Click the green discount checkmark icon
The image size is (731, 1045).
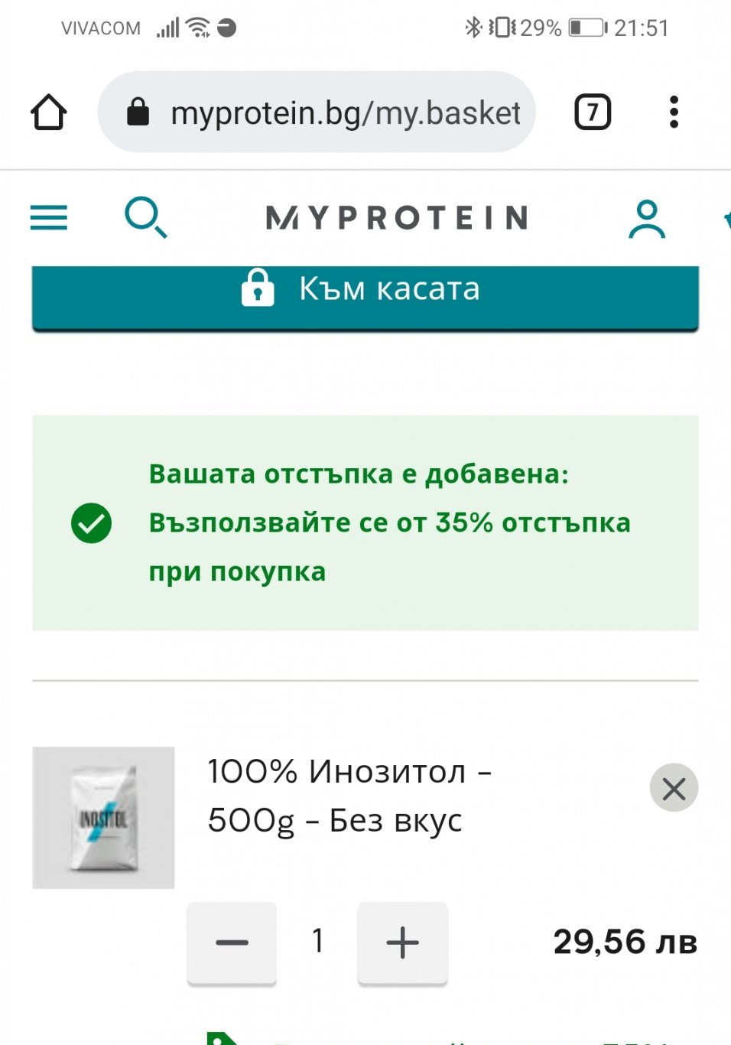click(x=91, y=523)
